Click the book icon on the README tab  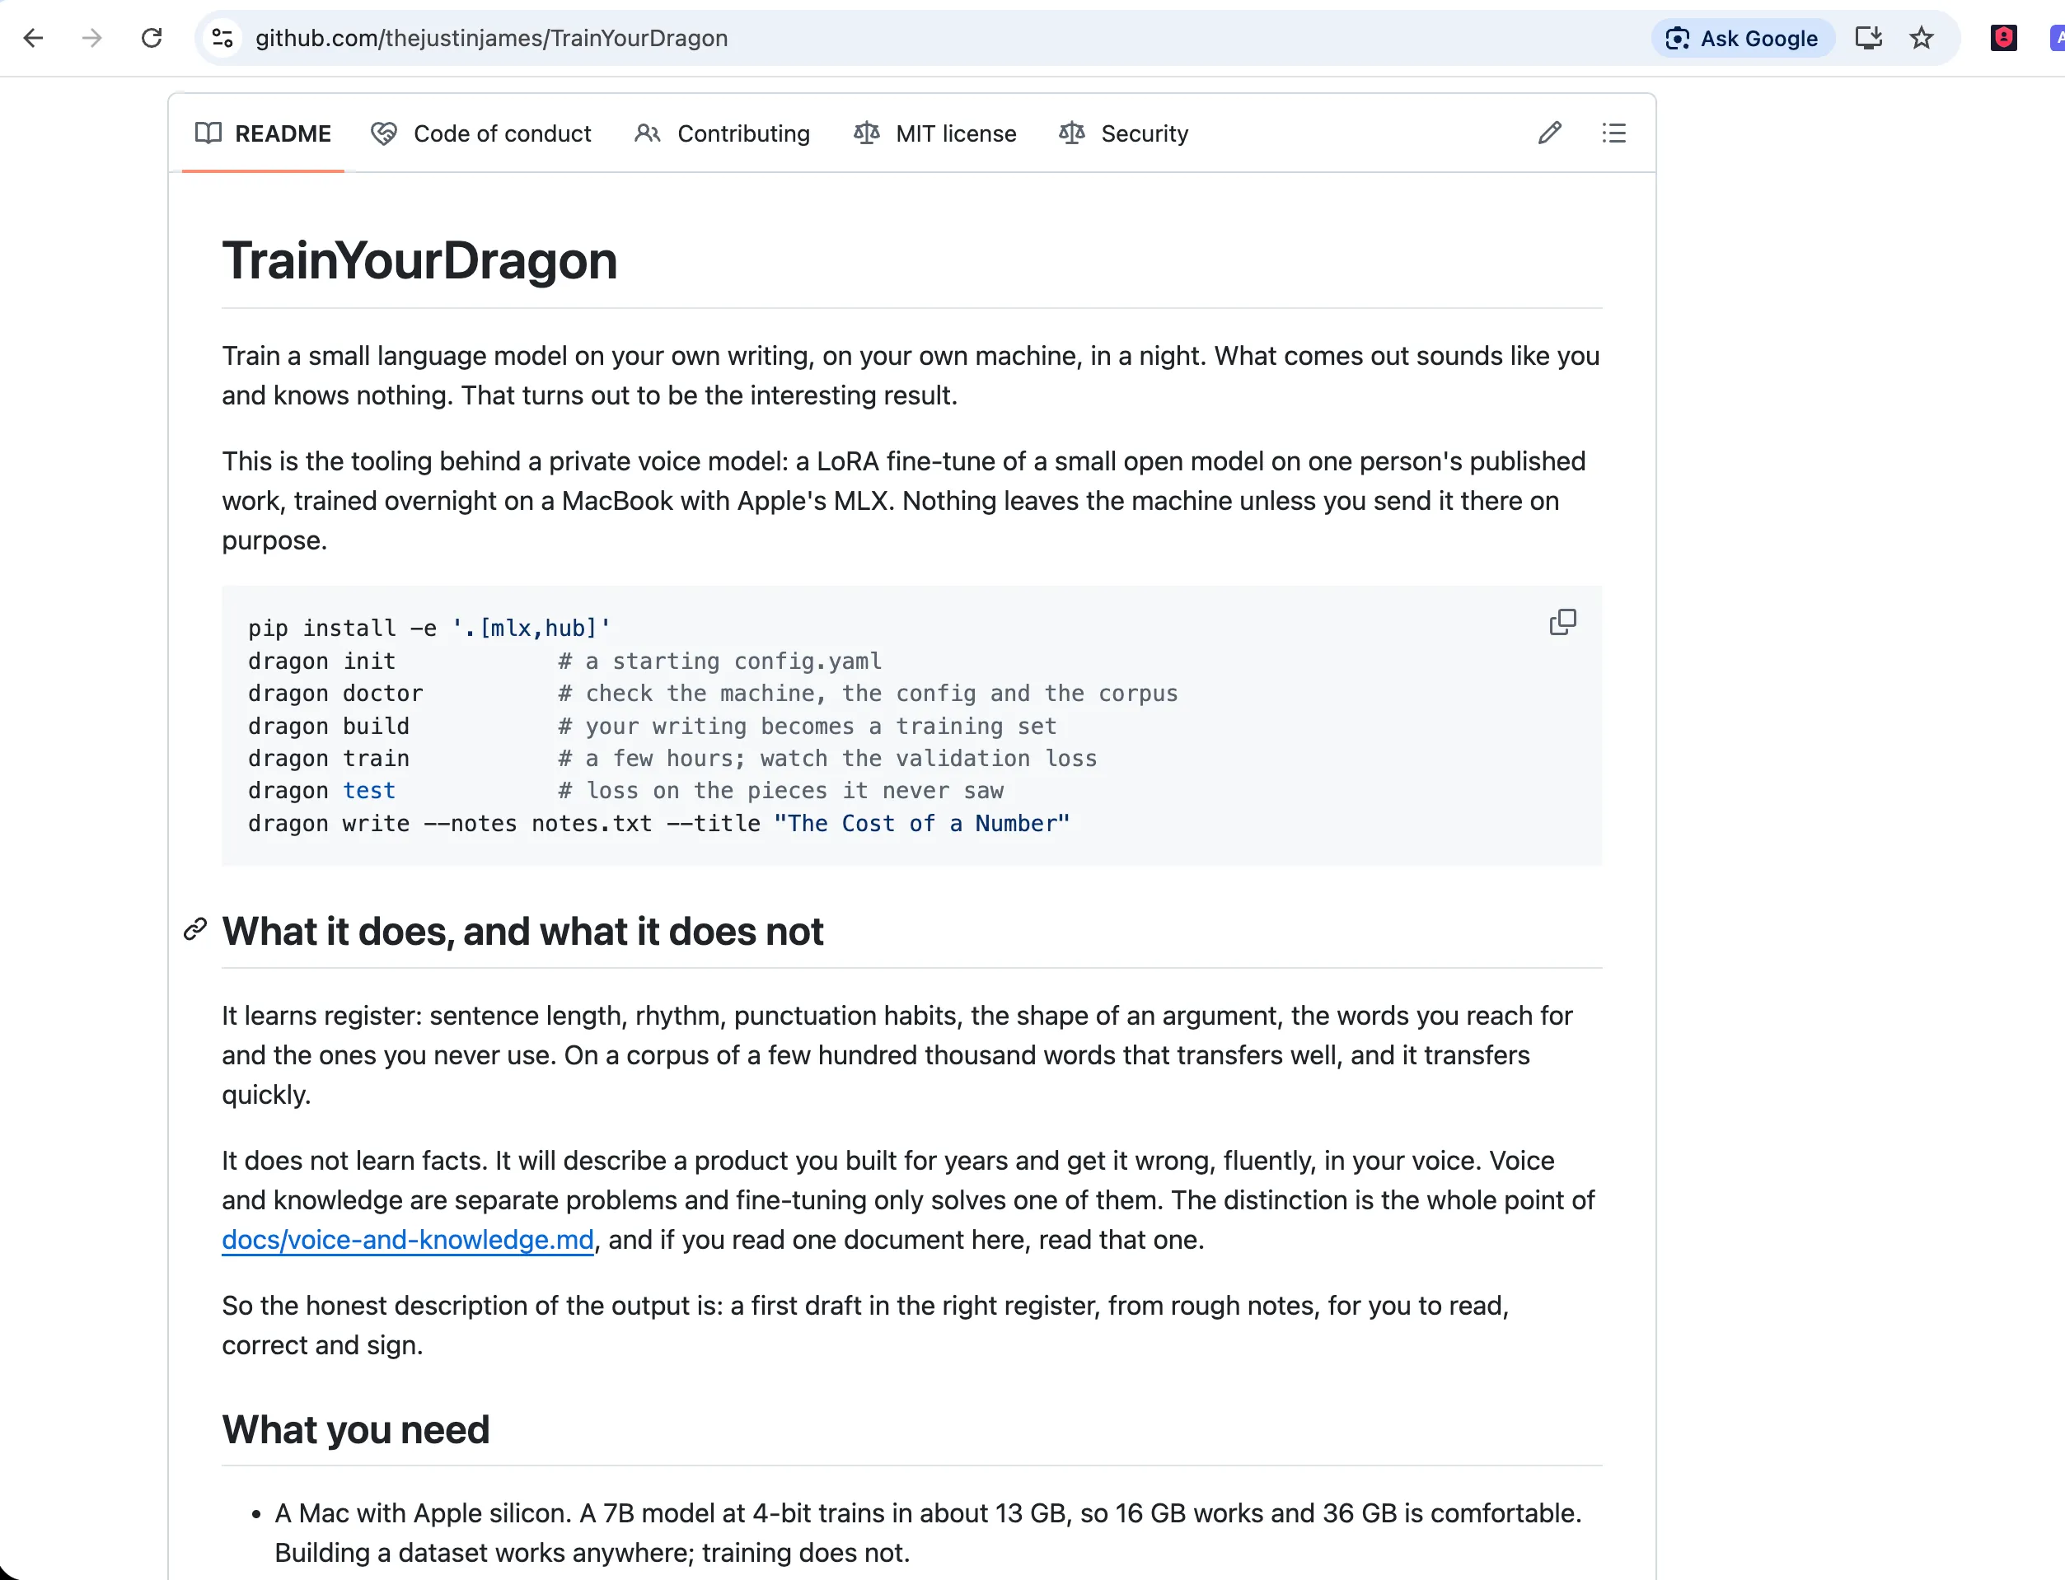pyautogui.click(x=208, y=133)
